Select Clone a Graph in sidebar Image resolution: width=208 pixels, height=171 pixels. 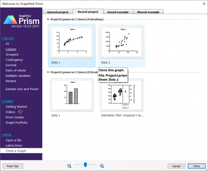point(16,151)
